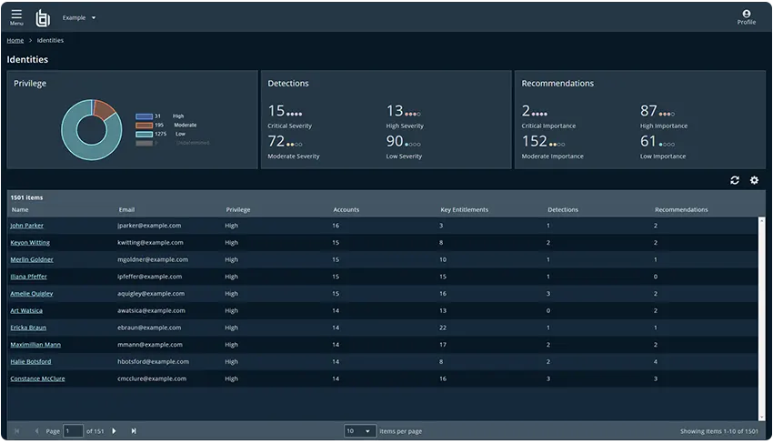Click the 1501 items count label
The width and height of the screenshot is (773, 444).
(26, 197)
